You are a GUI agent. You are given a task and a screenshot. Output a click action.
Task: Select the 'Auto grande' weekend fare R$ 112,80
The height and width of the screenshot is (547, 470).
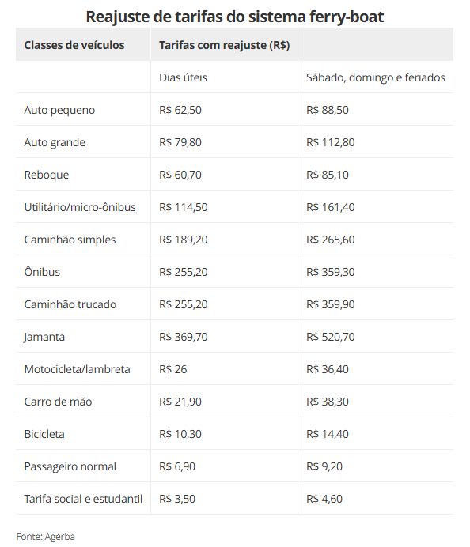click(330, 142)
